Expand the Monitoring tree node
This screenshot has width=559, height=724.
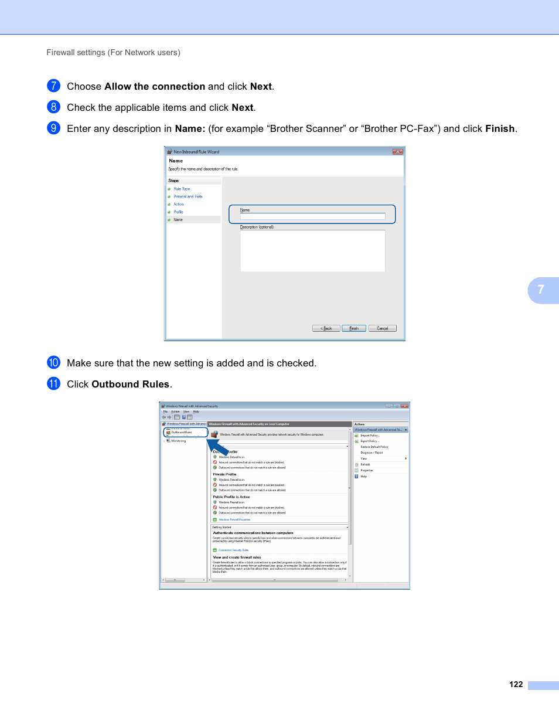coord(164,441)
